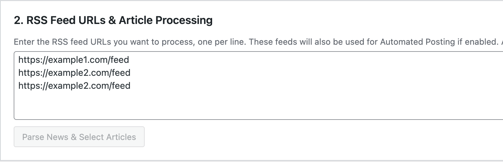Click 'Article Processing' in the section heading
The width and height of the screenshot is (503, 162).
pos(165,20)
